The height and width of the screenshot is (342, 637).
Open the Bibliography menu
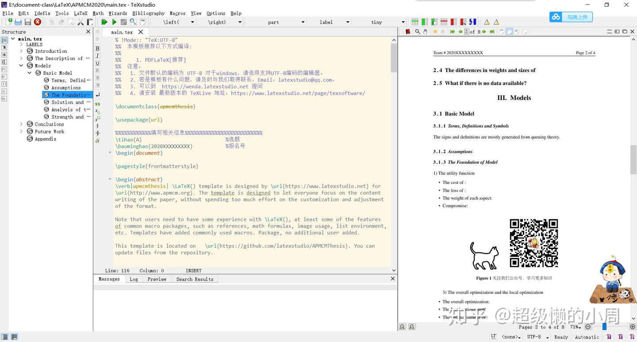tap(149, 13)
